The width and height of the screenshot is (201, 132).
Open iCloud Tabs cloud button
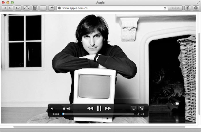(x=26, y=8)
